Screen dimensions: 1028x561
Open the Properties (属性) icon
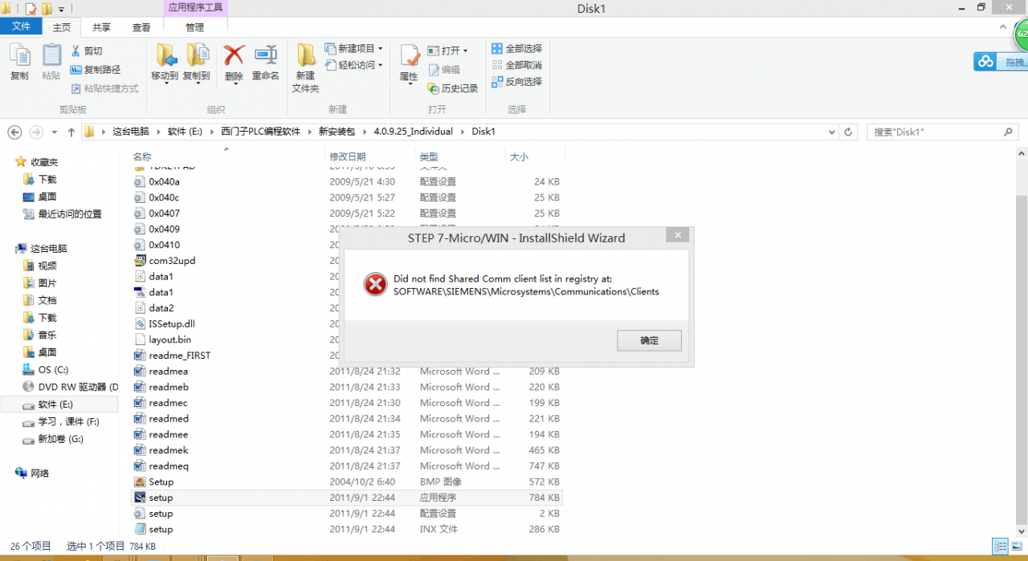point(409,64)
